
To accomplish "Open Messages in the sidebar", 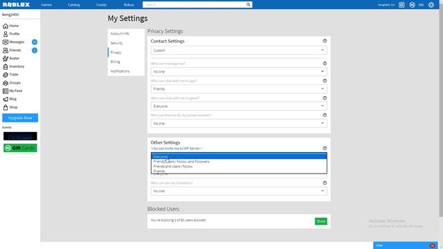I will coord(13,42).
